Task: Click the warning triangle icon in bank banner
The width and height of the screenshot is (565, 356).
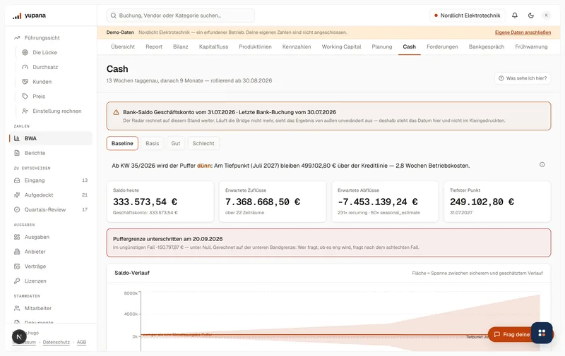Action: [x=116, y=112]
